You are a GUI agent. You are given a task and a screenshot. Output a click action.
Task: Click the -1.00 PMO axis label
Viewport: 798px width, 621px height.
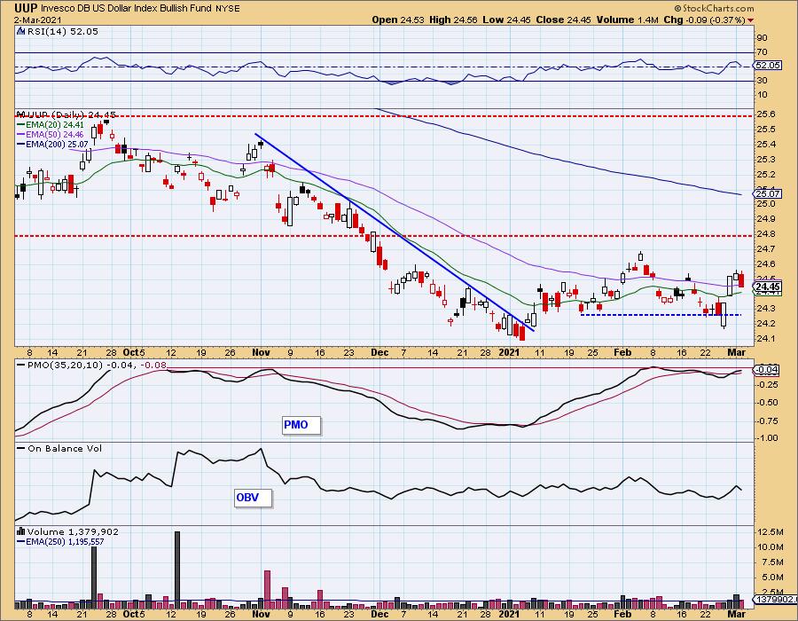click(x=768, y=437)
